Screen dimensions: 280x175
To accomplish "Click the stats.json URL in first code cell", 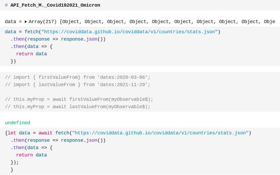I will (129, 31).
